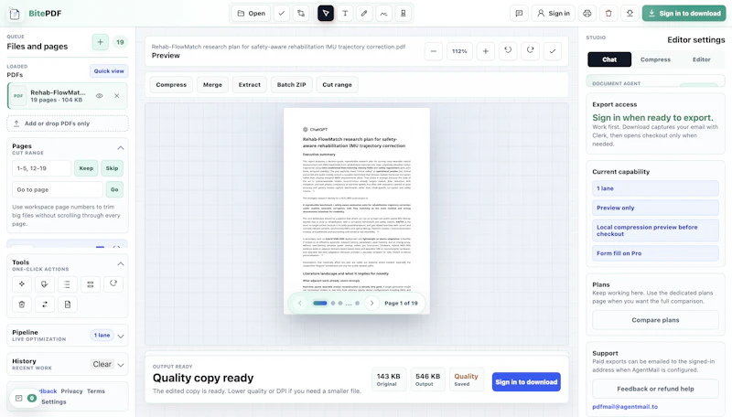Click the rotate tool in Tools panel
This screenshot has height=417, width=732.
click(x=113, y=284)
